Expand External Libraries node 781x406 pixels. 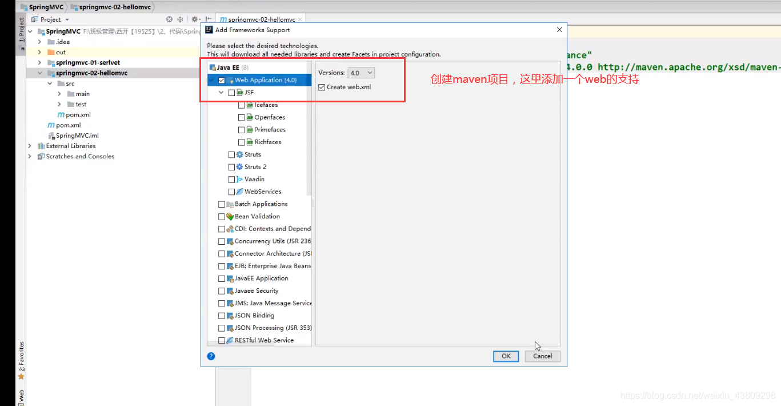tap(30, 146)
